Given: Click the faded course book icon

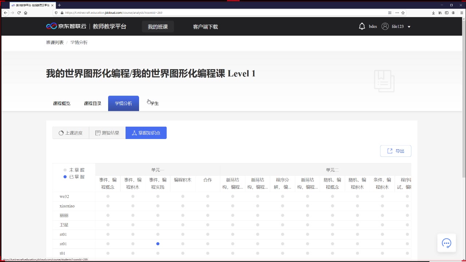Looking at the screenshot, I should [x=384, y=81].
